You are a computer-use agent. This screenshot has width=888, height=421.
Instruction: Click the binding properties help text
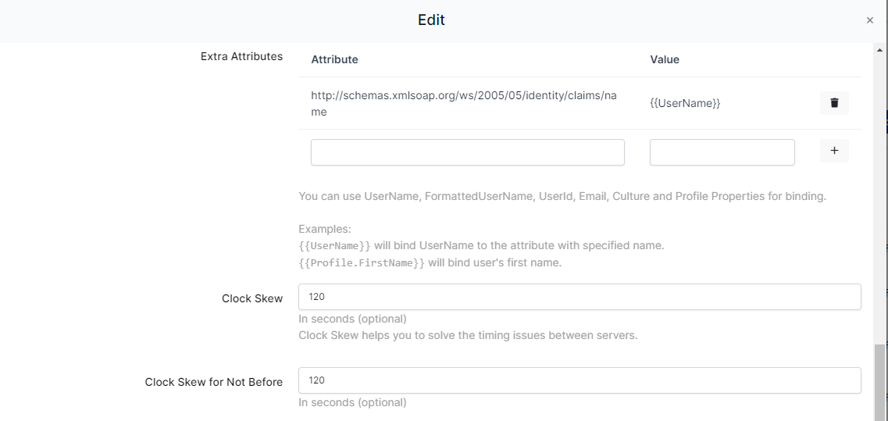562,196
